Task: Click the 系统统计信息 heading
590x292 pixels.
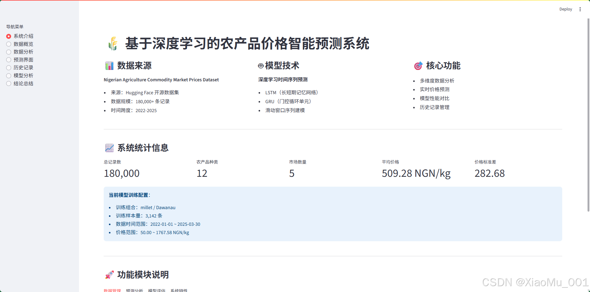Action: (x=143, y=148)
